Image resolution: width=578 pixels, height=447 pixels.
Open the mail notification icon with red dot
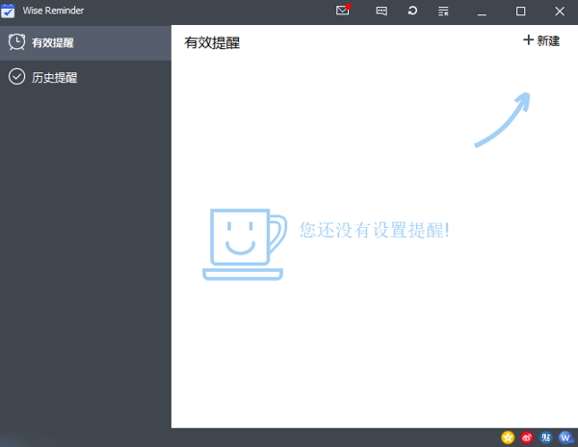pyautogui.click(x=343, y=11)
